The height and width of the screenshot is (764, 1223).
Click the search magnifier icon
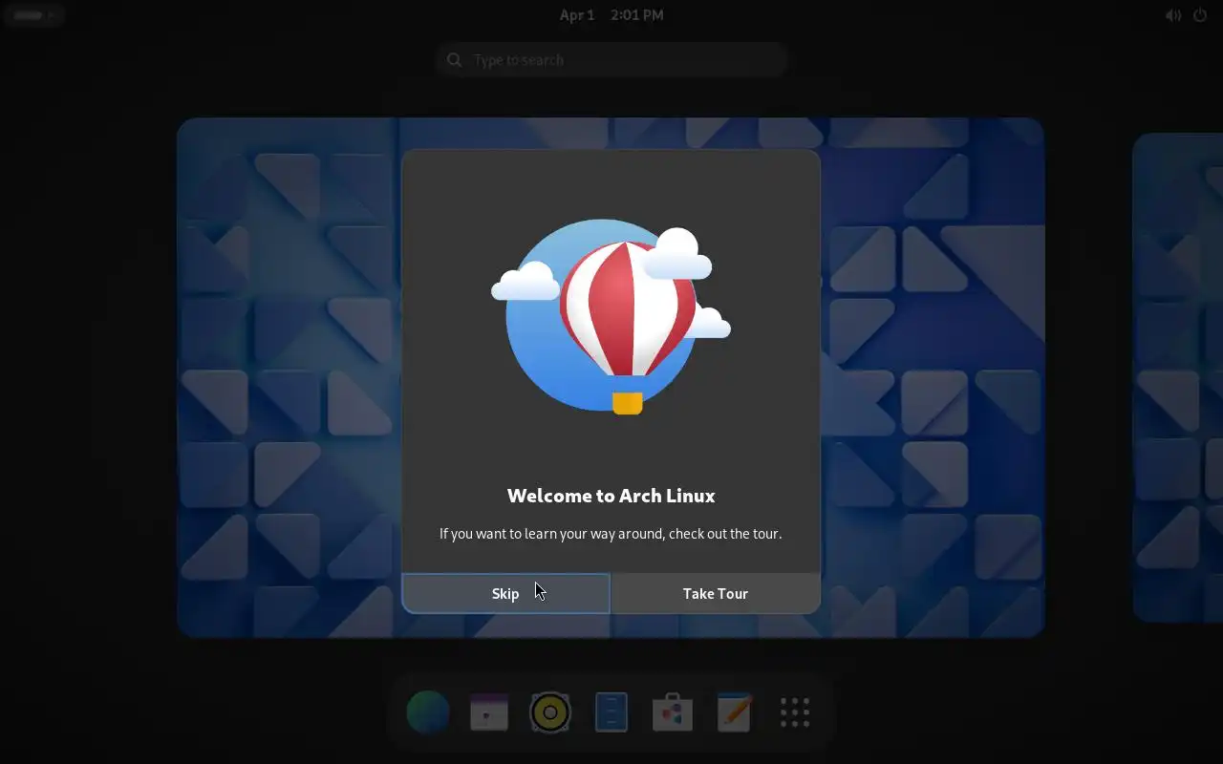pos(454,60)
